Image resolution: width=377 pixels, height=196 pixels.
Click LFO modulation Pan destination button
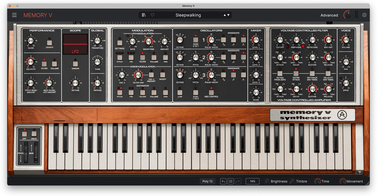[x=166, y=57]
